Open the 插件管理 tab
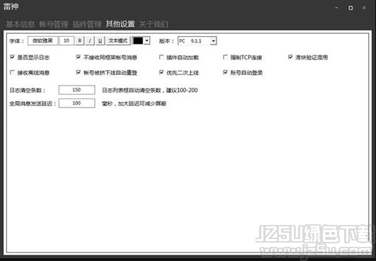 pos(87,24)
